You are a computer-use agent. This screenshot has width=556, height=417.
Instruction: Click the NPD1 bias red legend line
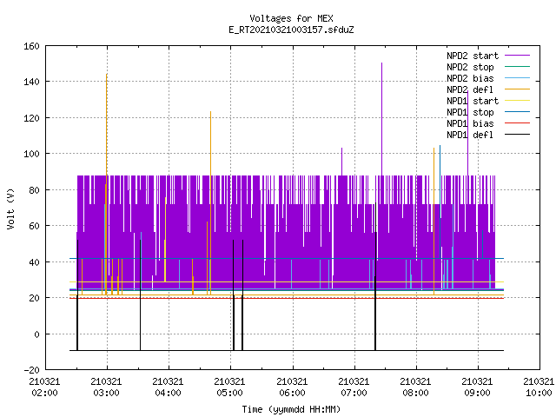pyautogui.click(x=517, y=123)
